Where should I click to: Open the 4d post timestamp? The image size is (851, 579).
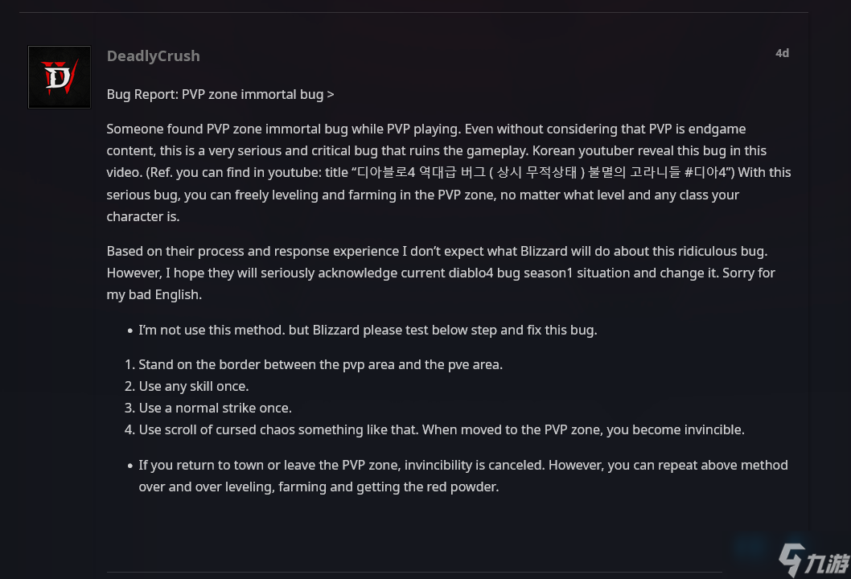(x=782, y=53)
